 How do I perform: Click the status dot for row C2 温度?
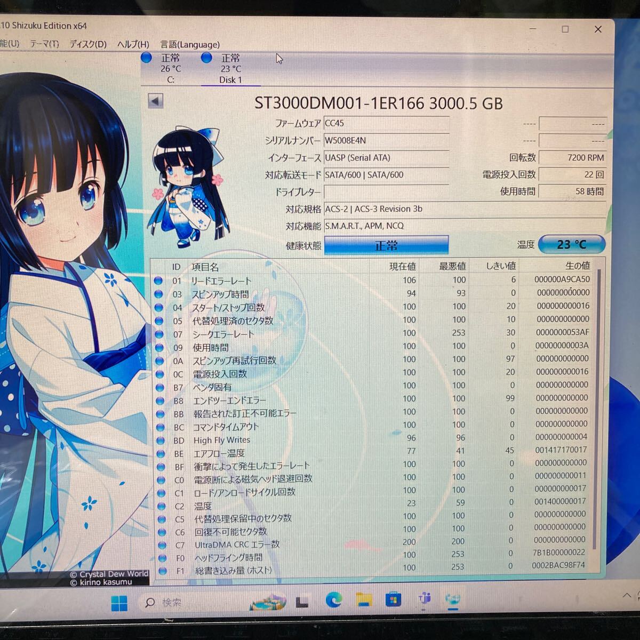point(161,506)
